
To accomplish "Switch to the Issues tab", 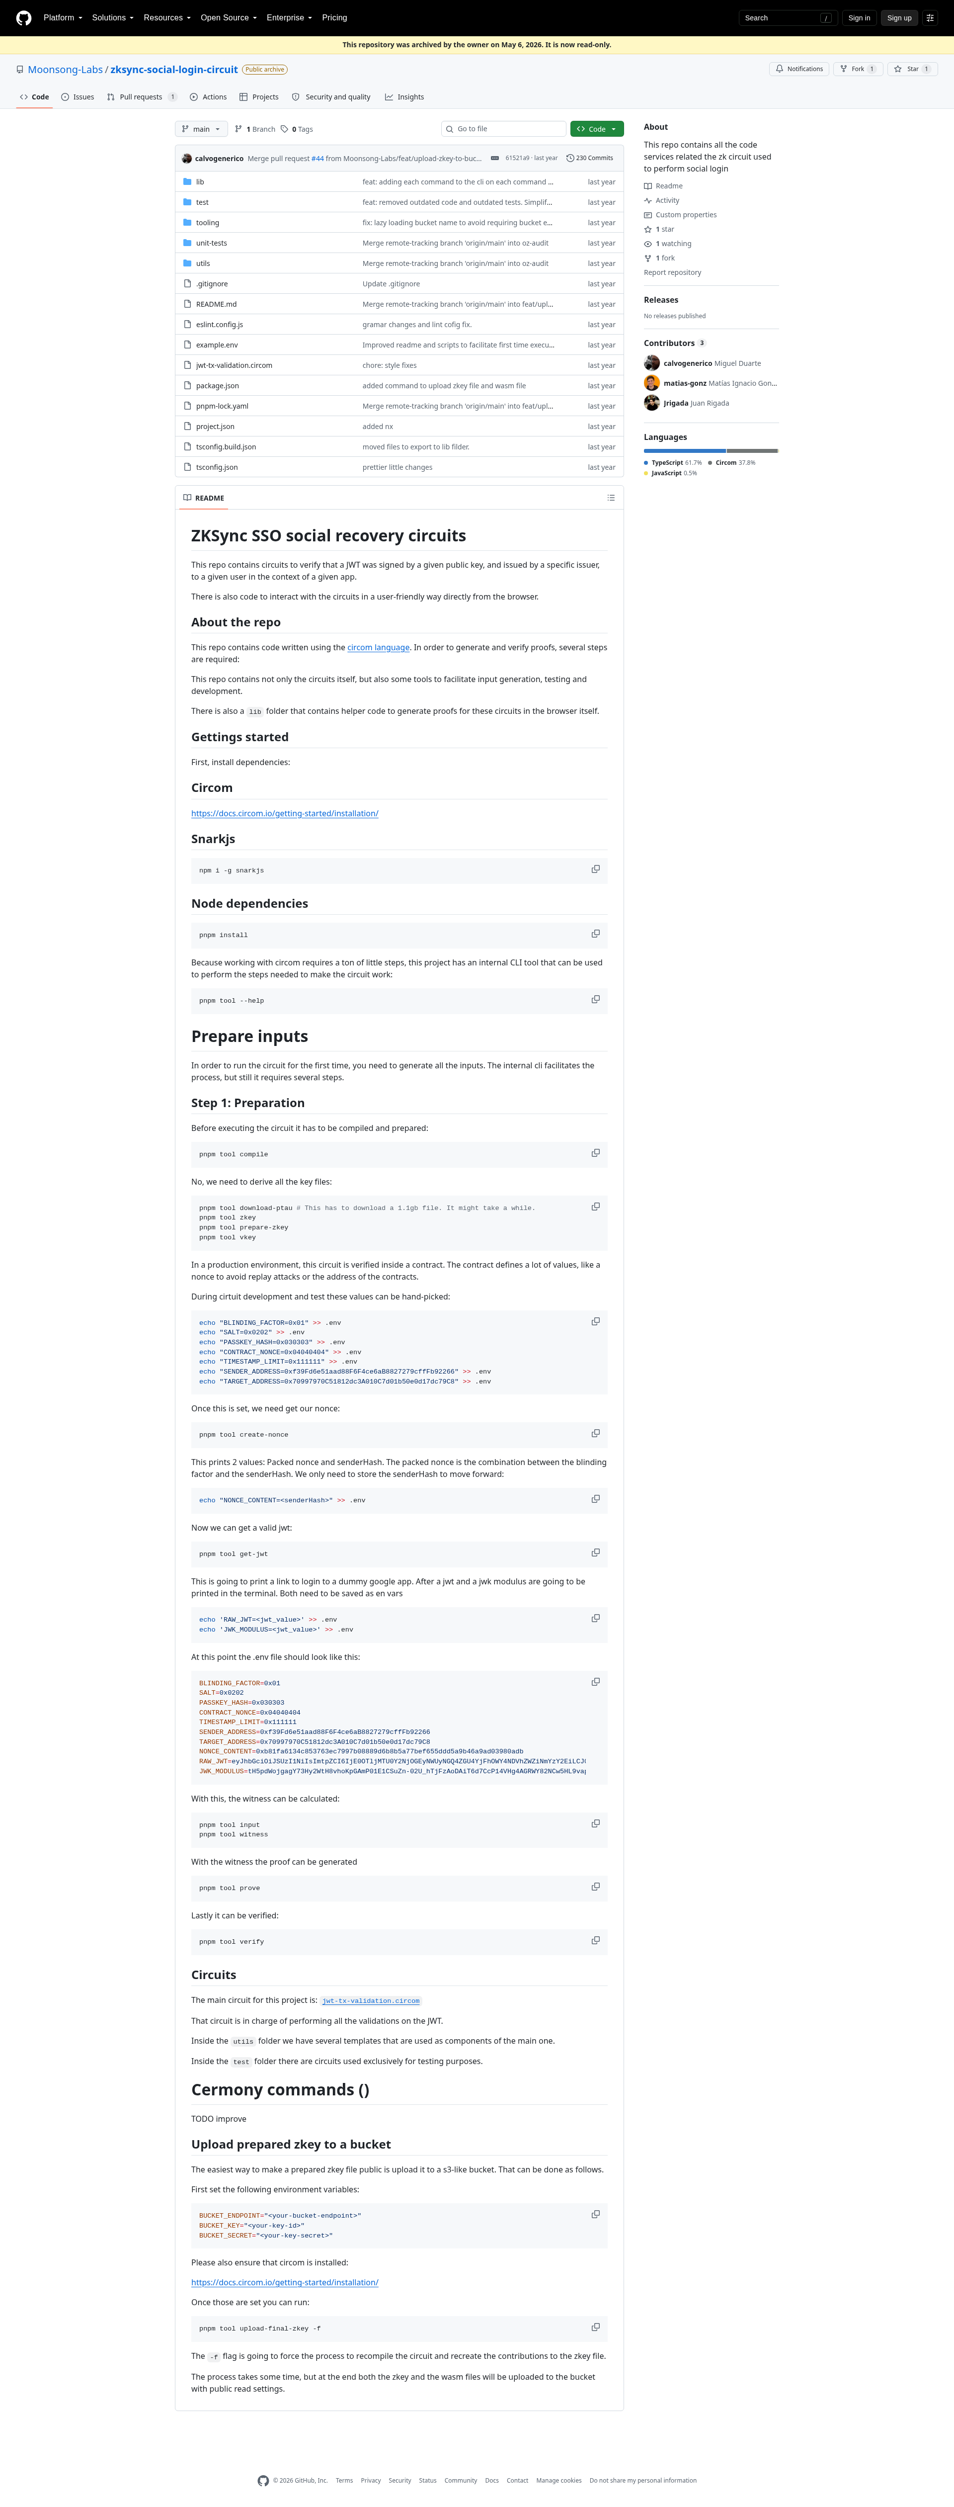I will [78, 97].
